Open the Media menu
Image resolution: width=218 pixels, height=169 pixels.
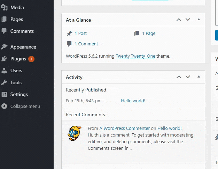17,7
